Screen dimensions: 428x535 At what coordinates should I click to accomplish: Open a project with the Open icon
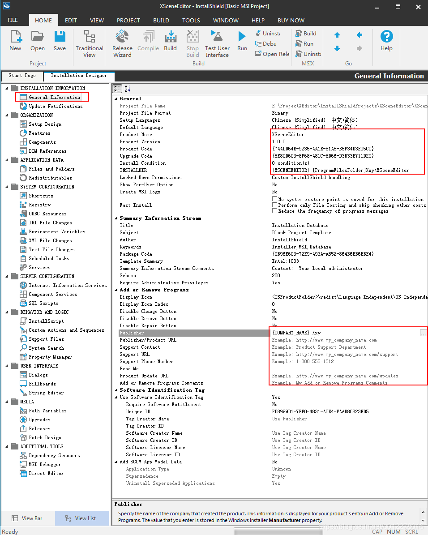[38, 41]
